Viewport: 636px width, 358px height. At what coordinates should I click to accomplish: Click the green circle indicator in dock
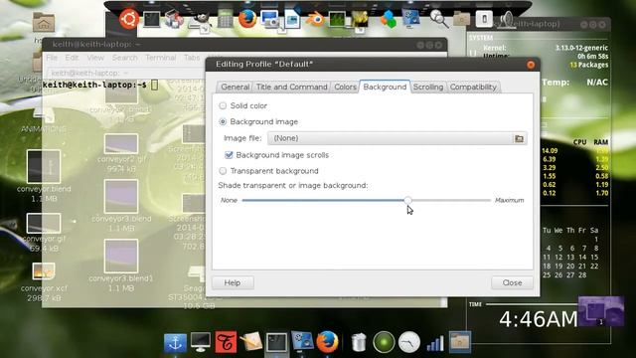[x=384, y=342]
